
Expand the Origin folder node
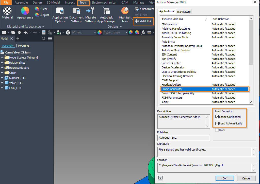click(x=2, y=73)
